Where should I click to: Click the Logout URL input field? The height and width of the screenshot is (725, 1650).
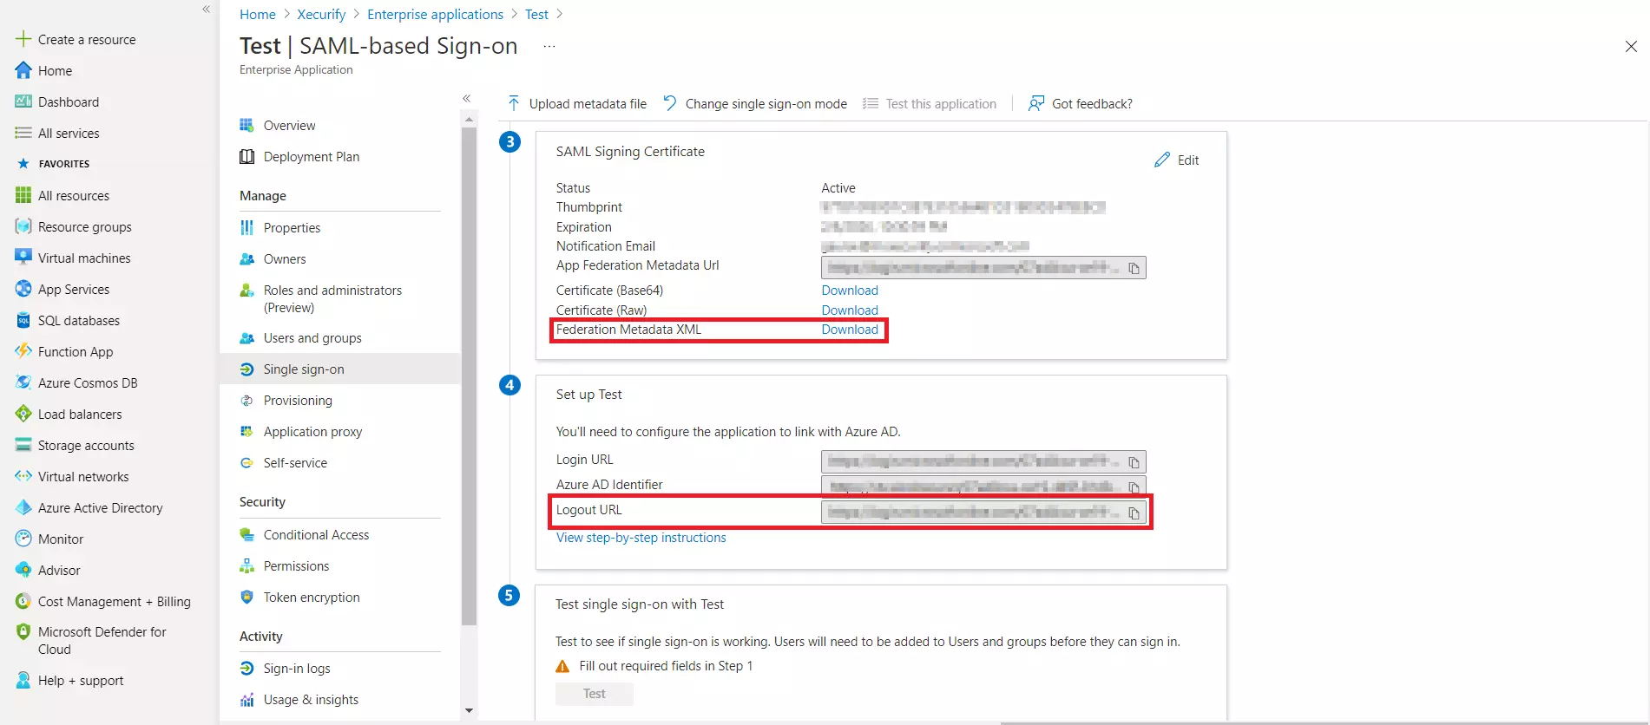click(983, 513)
